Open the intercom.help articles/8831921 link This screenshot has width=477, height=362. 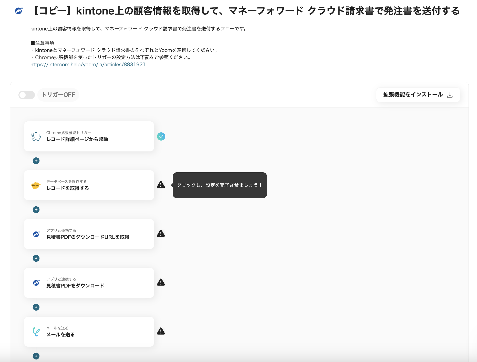[88, 65]
